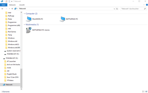Screen dimensions: 148x93
Task: Click the properties icon in the quick access toolbar
Action: coord(6,1)
